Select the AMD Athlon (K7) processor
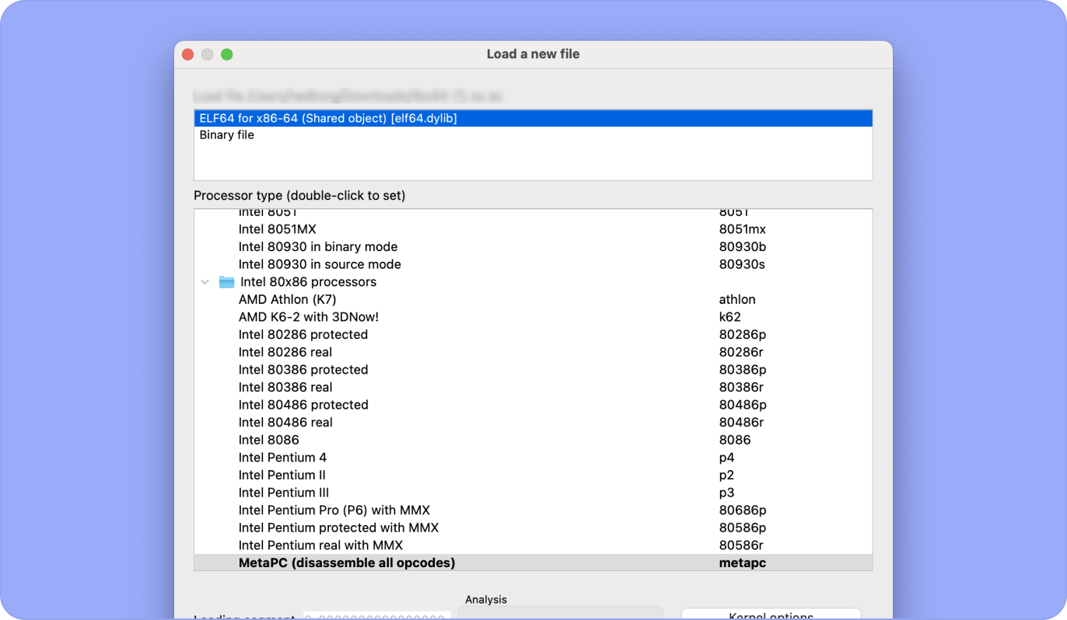1067x620 pixels. point(287,299)
